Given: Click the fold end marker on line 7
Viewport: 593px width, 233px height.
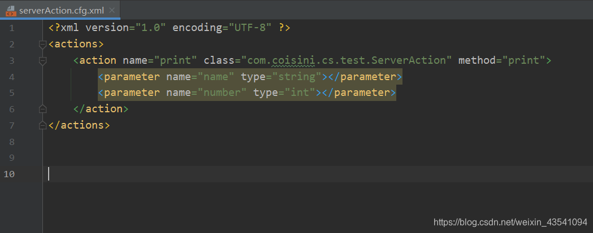Looking at the screenshot, I should pyautogui.click(x=43, y=125).
